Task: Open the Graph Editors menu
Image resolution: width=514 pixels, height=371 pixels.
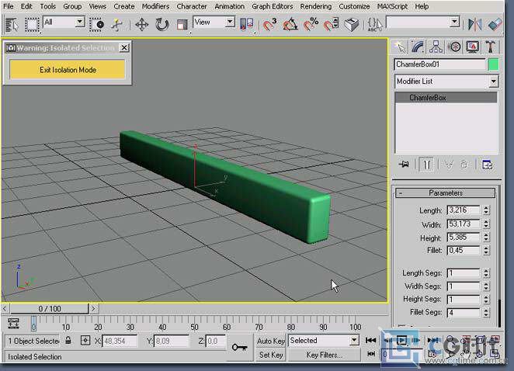Action: pos(272,6)
